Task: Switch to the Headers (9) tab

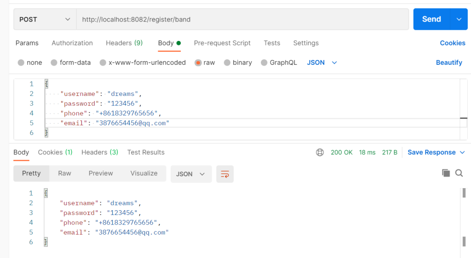Action: pyautogui.click(x=124, y=43)
